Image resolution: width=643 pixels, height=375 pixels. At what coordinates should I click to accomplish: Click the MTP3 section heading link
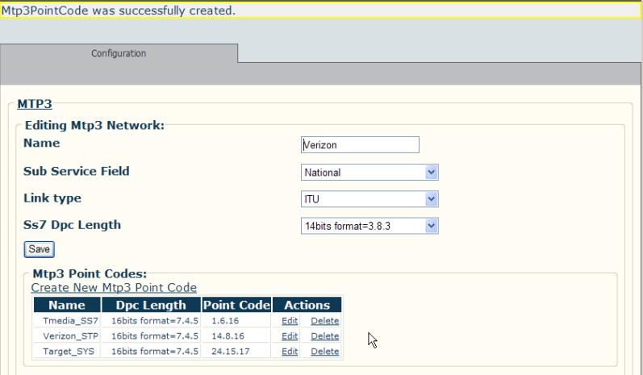point(35,104)
